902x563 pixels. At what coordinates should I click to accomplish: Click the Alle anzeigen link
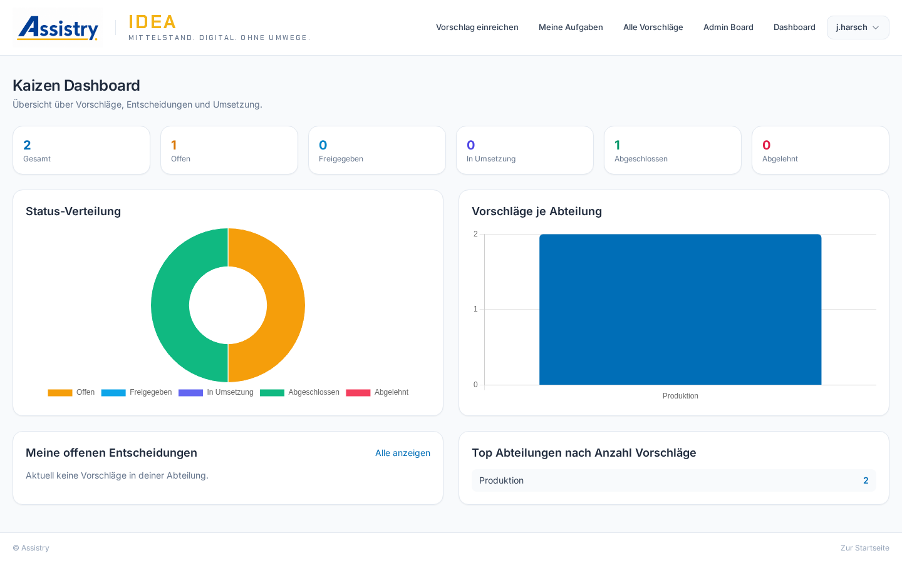(403, 453)
